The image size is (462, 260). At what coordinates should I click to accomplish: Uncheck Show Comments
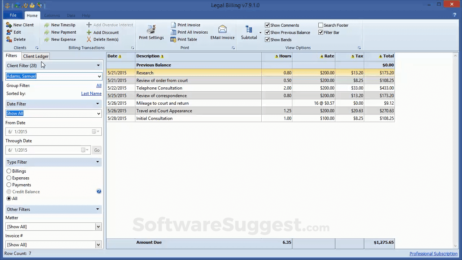click(267, 25)
